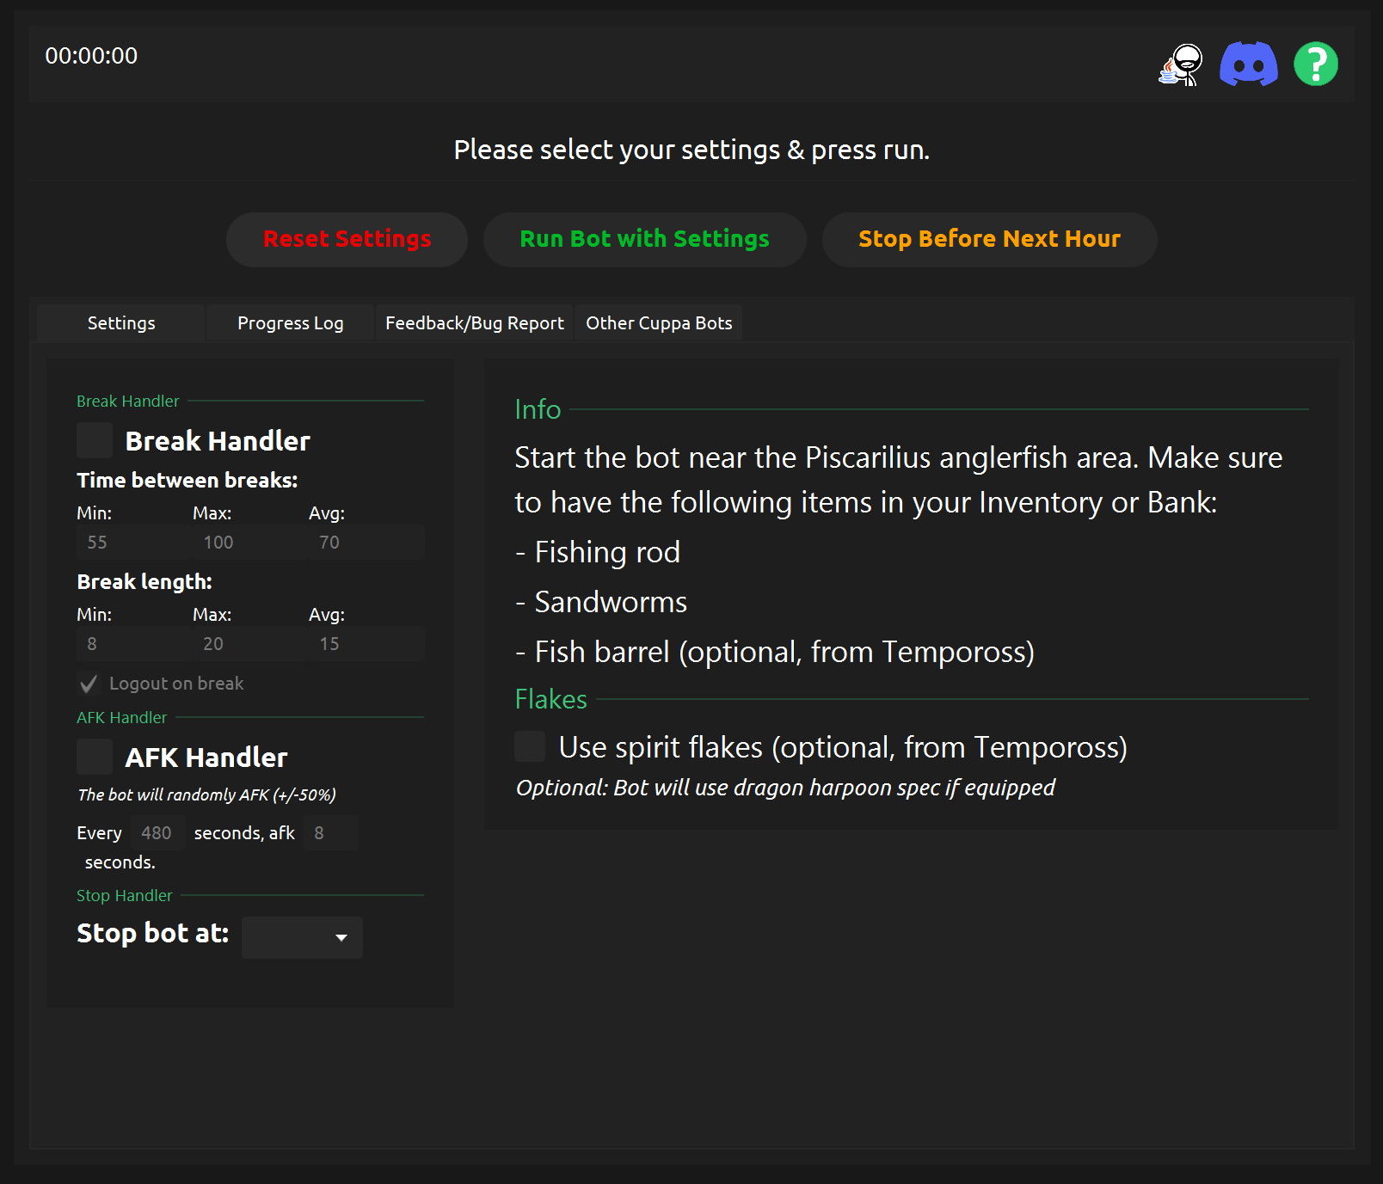The width and height of the screenshot is (1383, 1184).
Task: View the Other Cuppa Bots tab
Action: [659, 323]
